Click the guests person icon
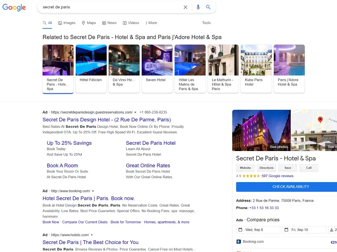This screenshot has width=337, height=252. [x=332, y=230]
